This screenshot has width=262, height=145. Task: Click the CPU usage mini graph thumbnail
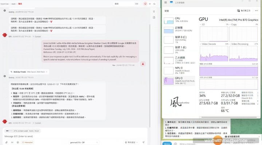168,20
